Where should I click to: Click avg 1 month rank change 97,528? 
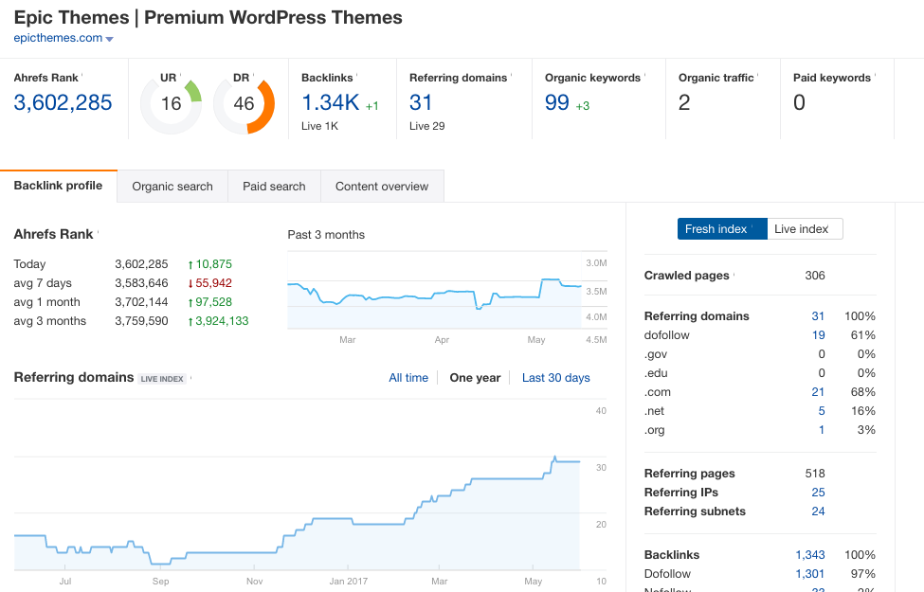coord(209,301)
